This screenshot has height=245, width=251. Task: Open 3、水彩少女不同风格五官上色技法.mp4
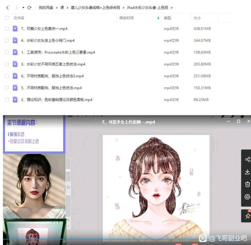tap(53, 64)
